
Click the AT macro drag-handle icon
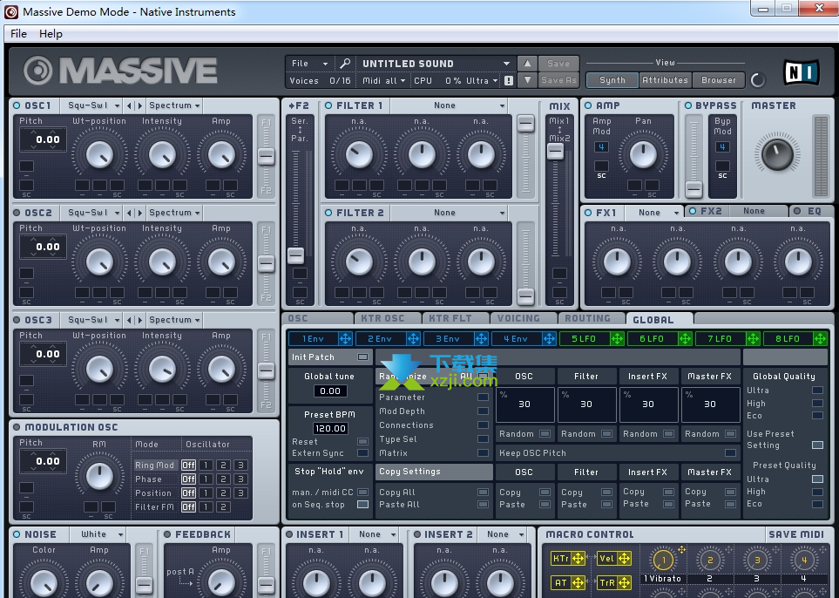pyautogui.click(x=579, y=582)
